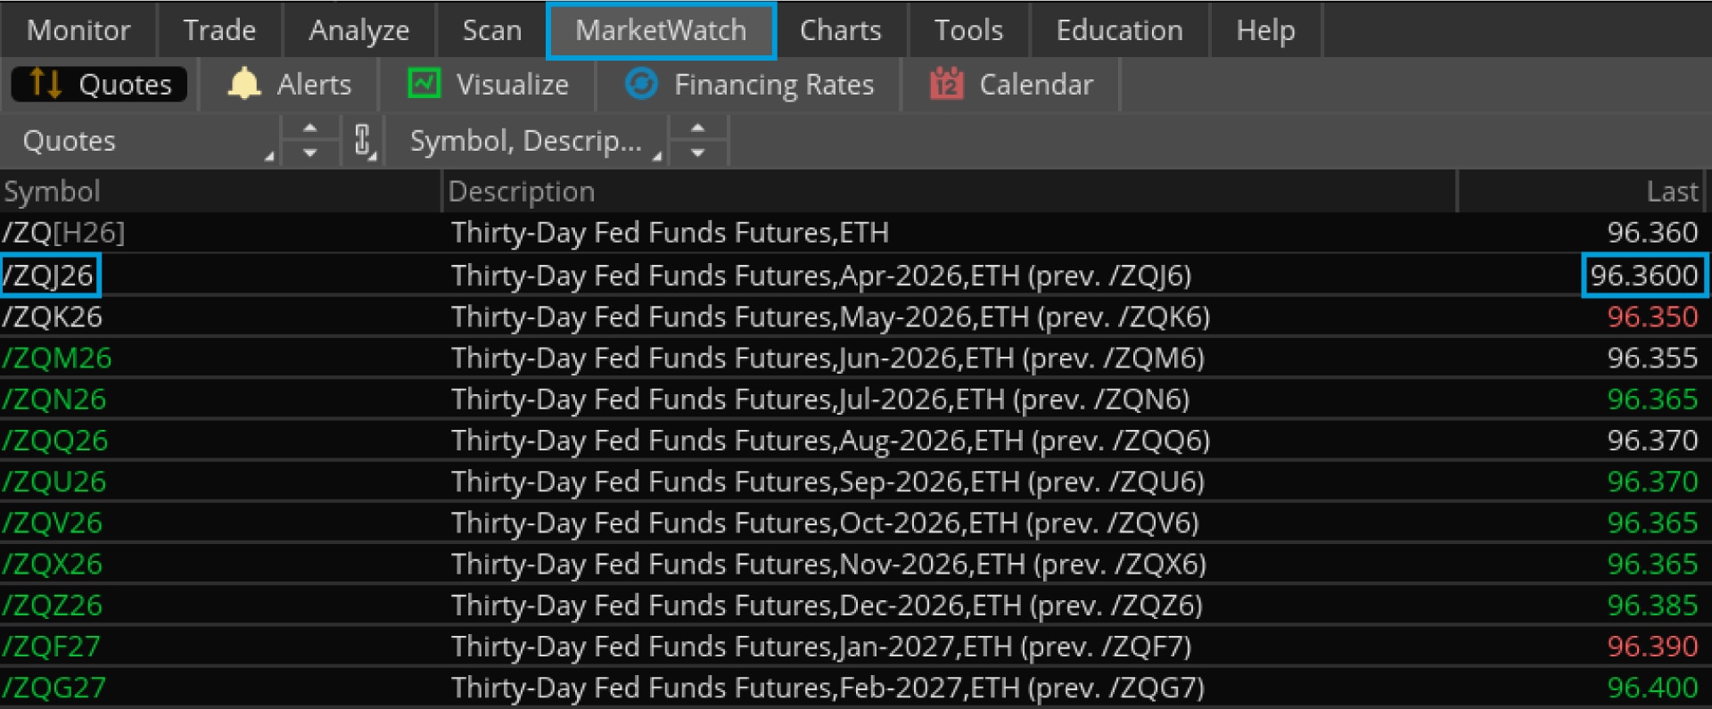The height and width of the screenshot is (709, 1712).
Task: Select the /ZQZ26 symbol
Action: tap(52, 606)
